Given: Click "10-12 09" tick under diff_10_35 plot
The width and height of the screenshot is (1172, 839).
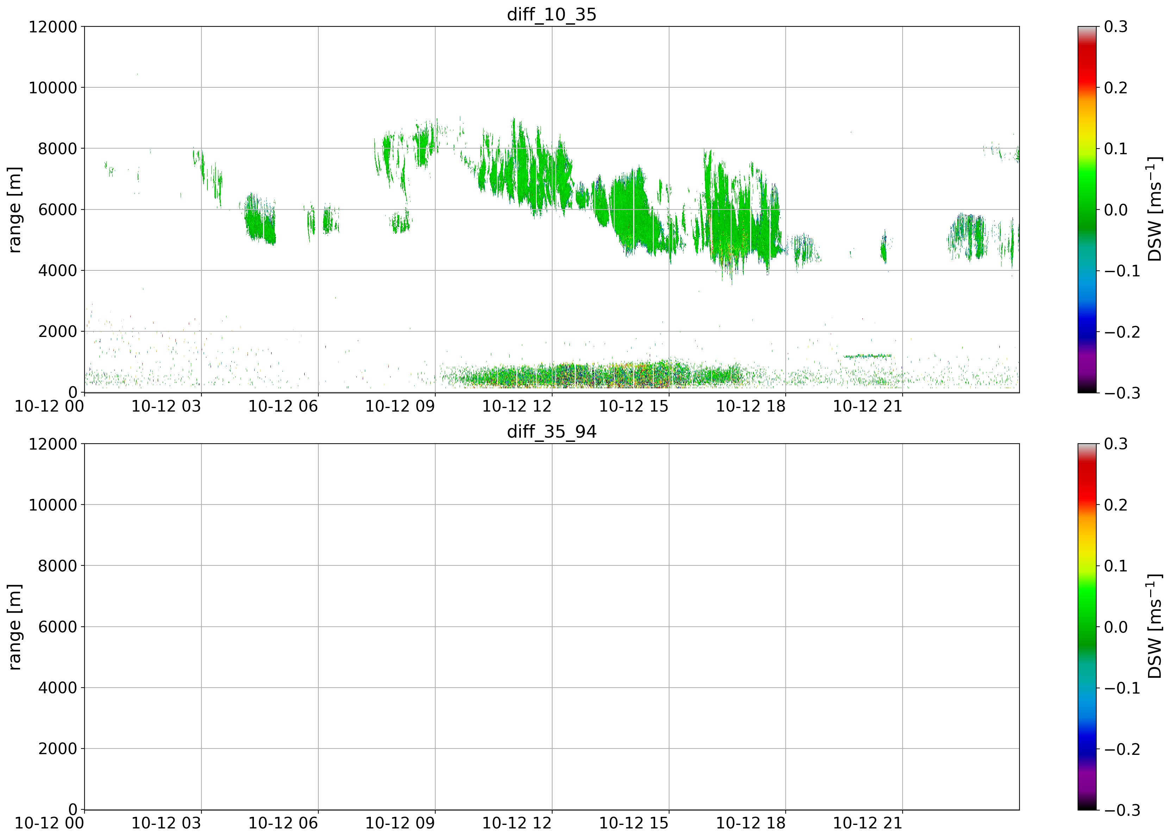Looking at the screenshot, I should (x=400, y=407).
